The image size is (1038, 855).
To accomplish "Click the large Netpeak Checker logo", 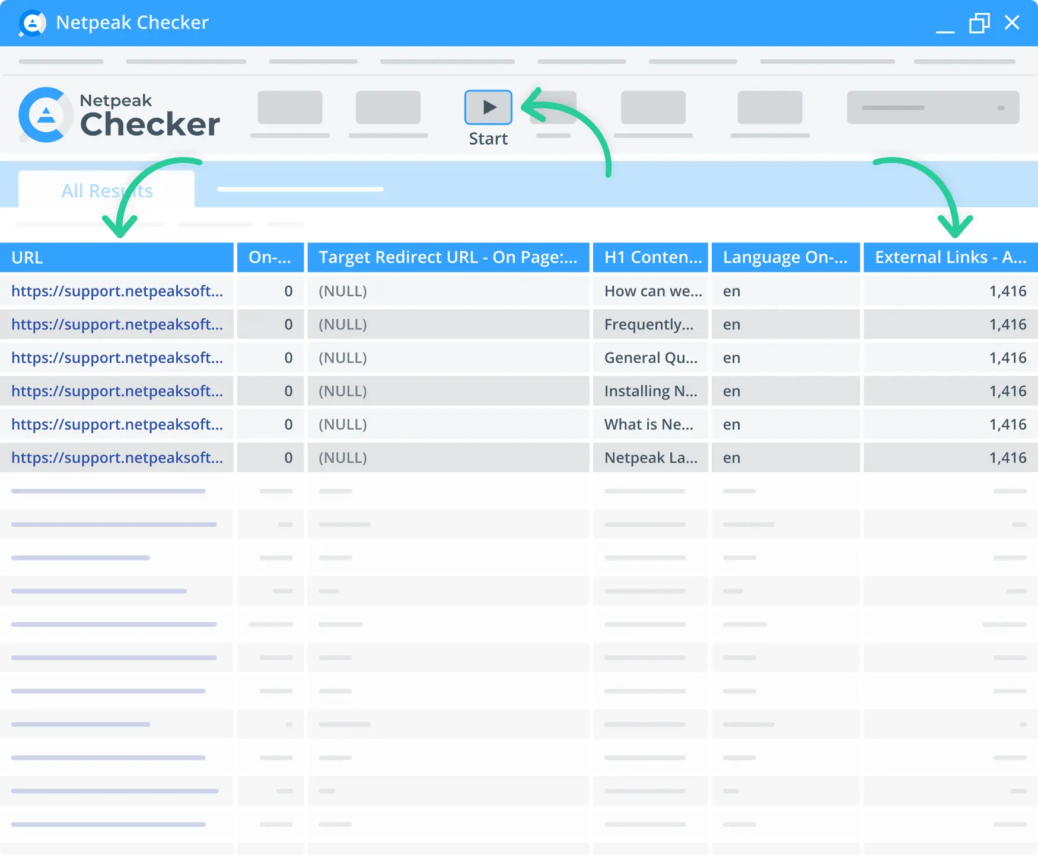I will [119, 115].
